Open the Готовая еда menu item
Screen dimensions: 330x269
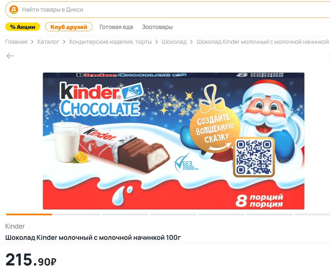pyautogui.click(x=116, y=27)
